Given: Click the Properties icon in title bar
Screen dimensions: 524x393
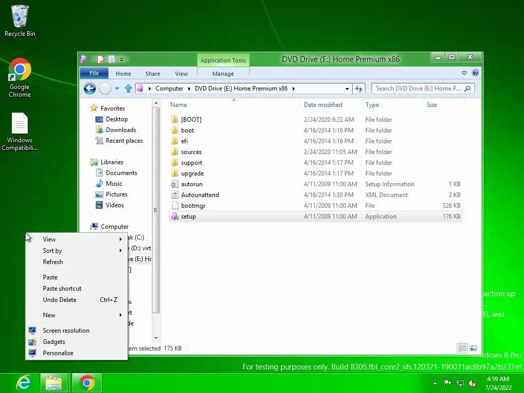Looking at the screenshot, I should [x=101, y=59].
